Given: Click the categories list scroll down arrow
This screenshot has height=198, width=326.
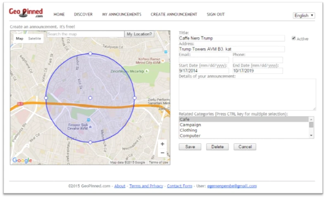Looking at the screenshot, I should point(311,135).
